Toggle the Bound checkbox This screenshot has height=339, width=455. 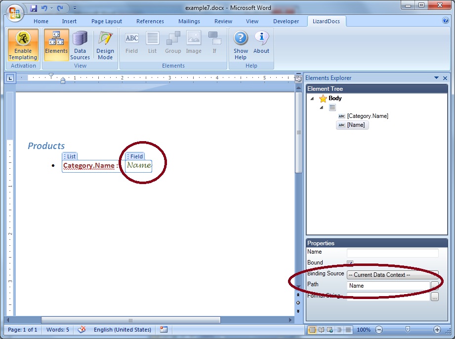350,263
